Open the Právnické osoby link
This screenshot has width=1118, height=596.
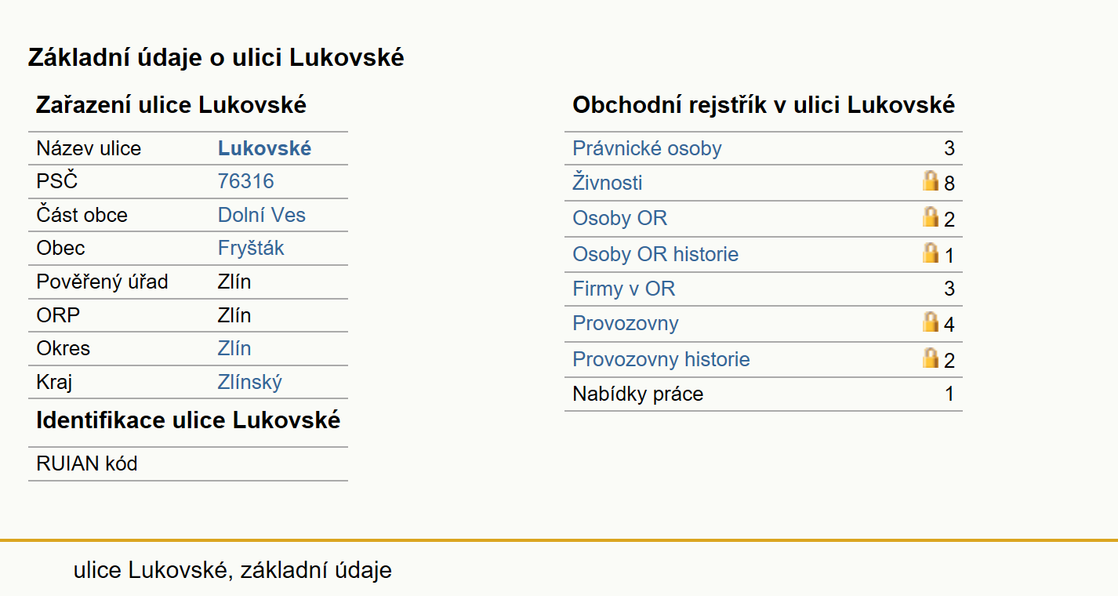[x=647, y=149]
